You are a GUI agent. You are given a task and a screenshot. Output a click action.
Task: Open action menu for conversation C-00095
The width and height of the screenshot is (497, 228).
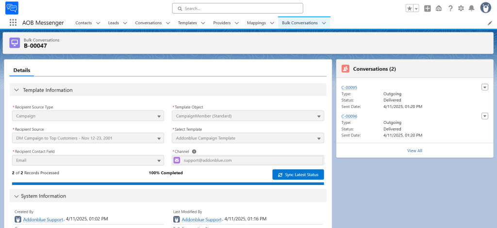(484, 87)
